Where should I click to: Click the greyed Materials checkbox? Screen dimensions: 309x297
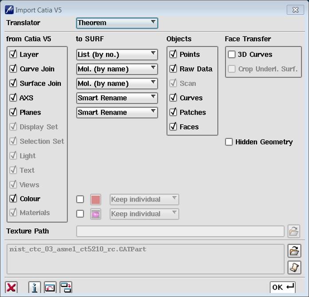coord(13,213)
